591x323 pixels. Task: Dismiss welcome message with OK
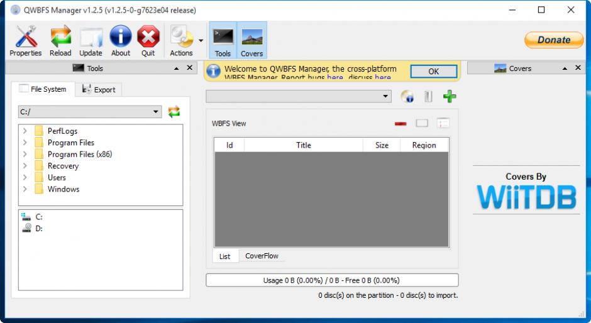point(433,71)
